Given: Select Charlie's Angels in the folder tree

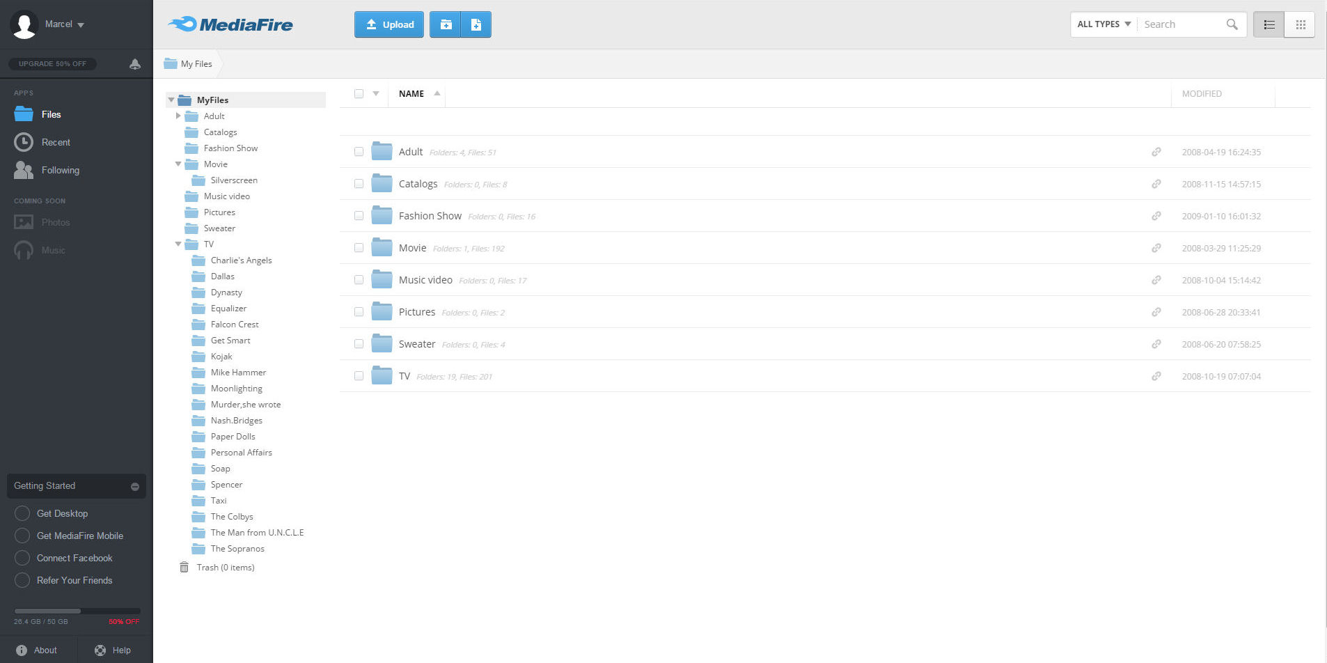Looking at the screenshot, I should (x=241, y=260).
